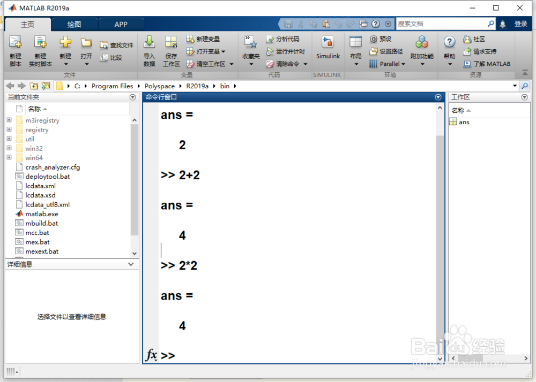Open the Clear Commands (清除命令) dropdown arrow
Screen dimensions: 536x382
(x=306, y=64)
